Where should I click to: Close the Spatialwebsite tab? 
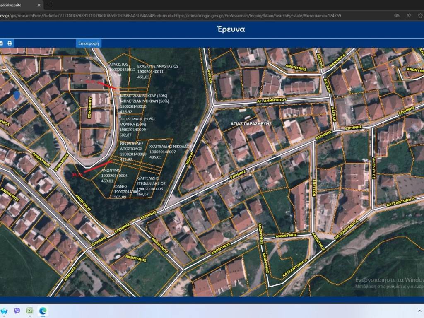[39, 5]
